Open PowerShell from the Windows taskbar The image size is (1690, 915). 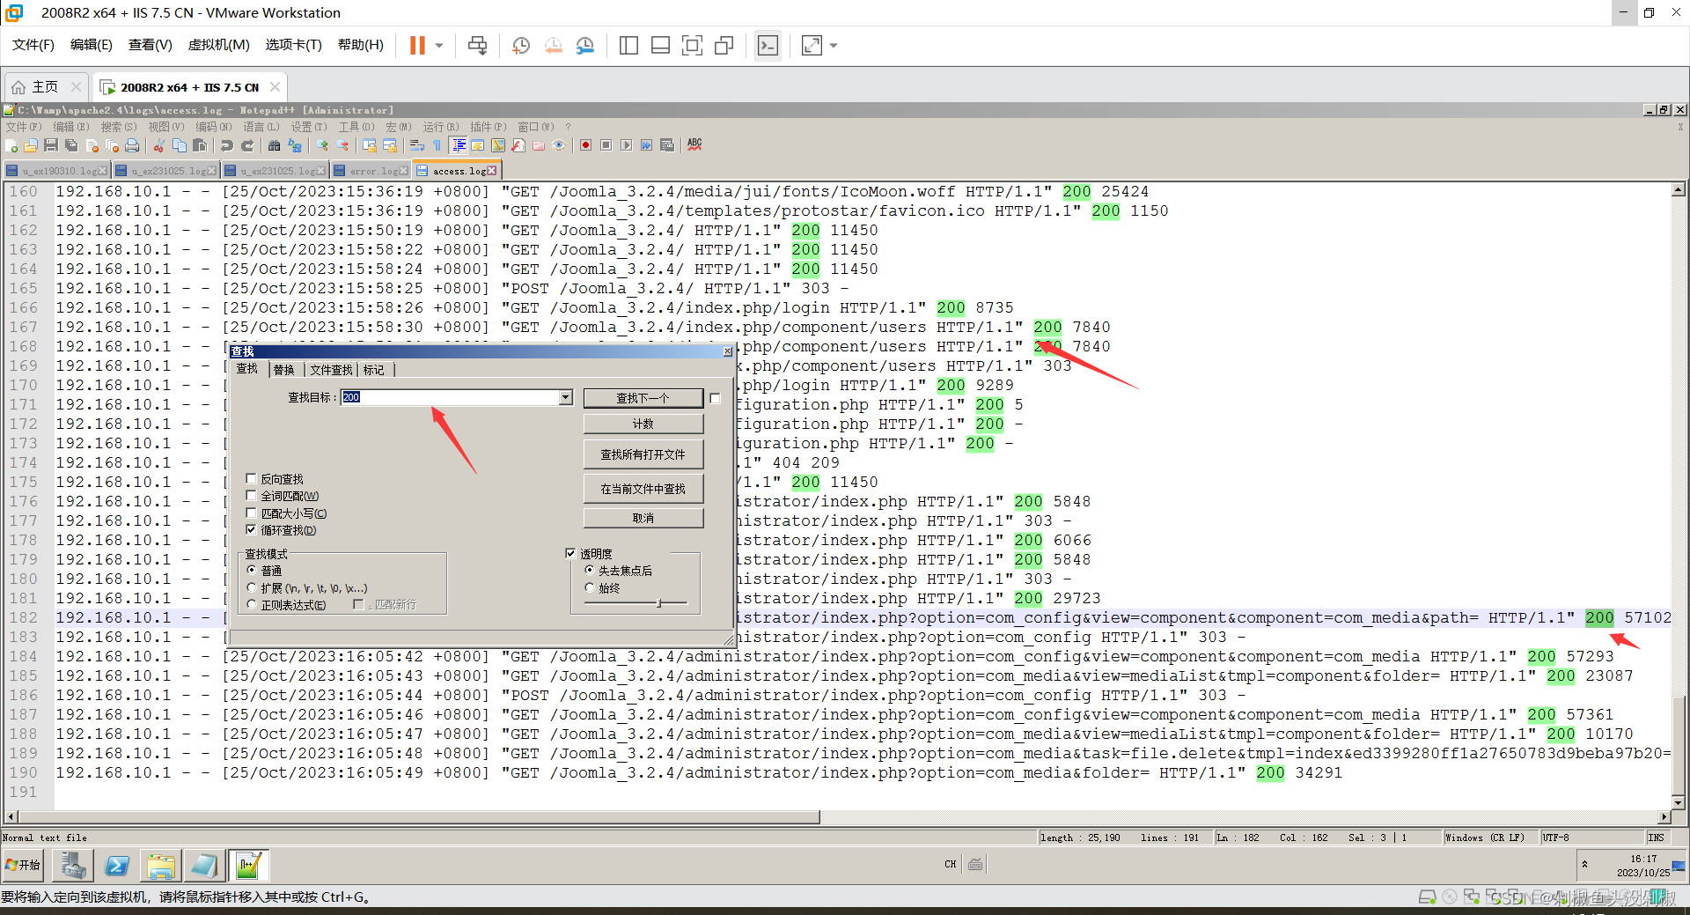pyautogui.click(x=117, y=866)
